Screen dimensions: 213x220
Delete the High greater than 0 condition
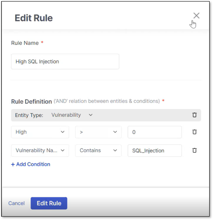194,132
